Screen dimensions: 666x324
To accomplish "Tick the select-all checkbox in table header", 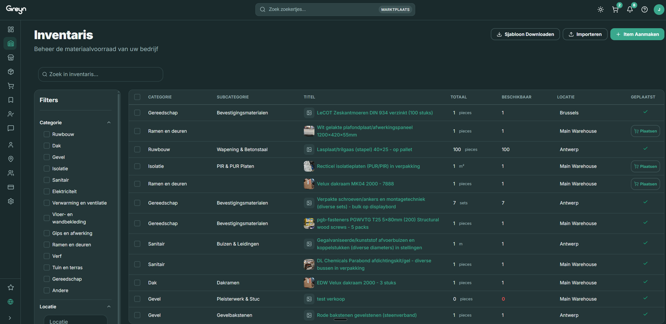I will (x=137, y=97).
